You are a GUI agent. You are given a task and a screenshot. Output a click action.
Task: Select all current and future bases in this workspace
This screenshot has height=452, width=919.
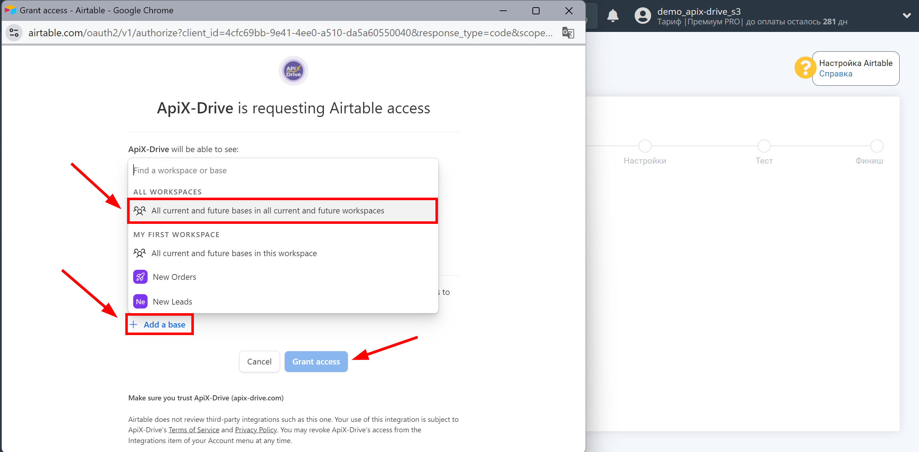[283, 253]
